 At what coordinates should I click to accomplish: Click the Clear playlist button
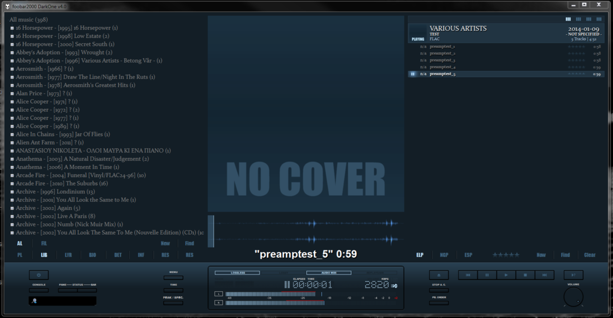tap(590, 255)
